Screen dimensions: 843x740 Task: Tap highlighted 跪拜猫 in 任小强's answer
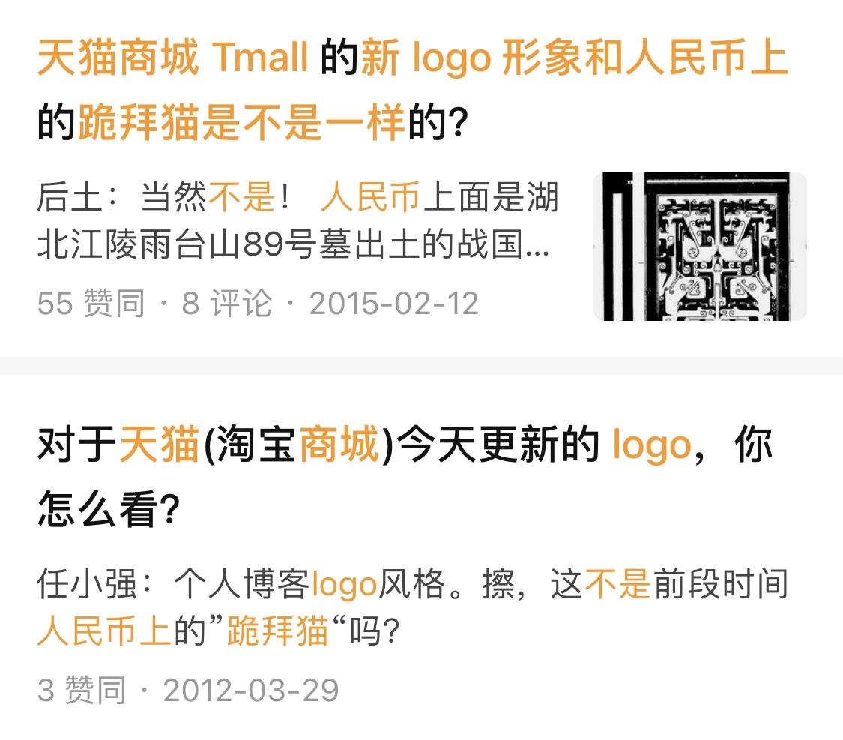pos(277,631)
